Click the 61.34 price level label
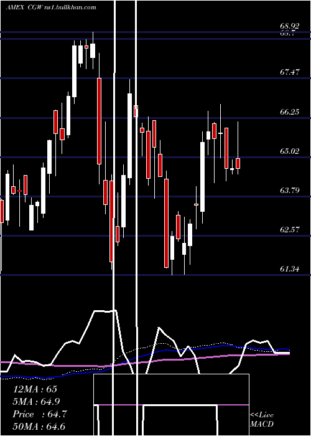The image size is (311, 436). coord(290,269)
